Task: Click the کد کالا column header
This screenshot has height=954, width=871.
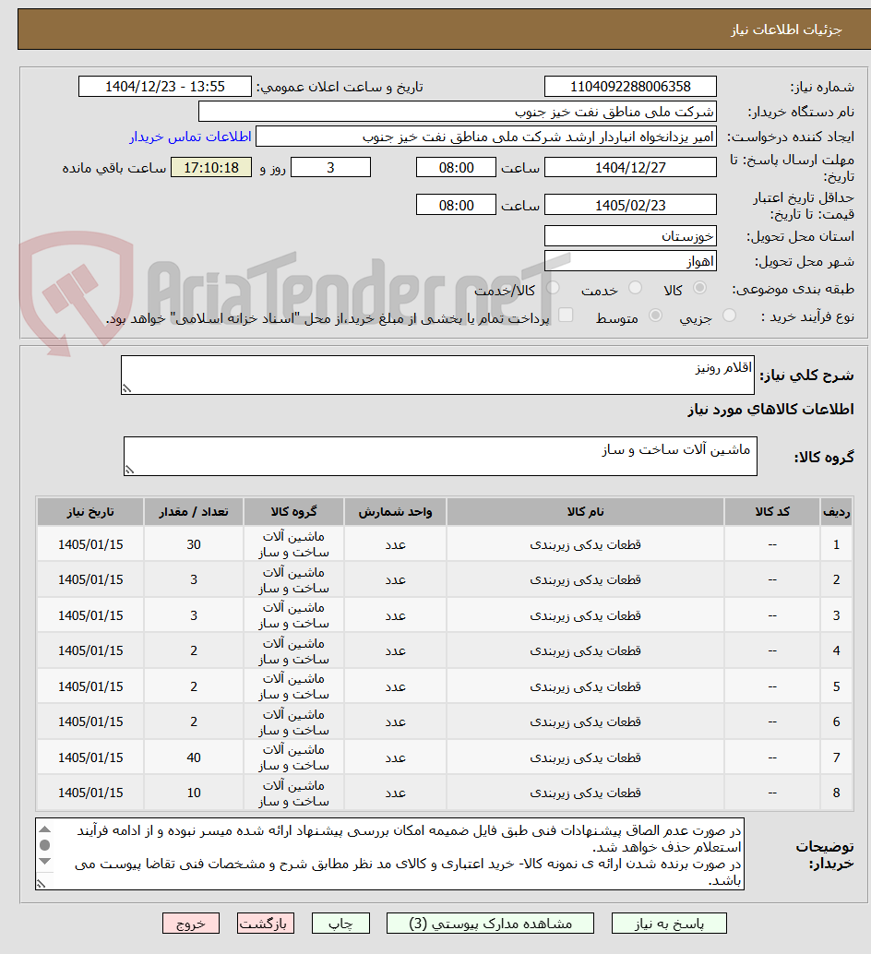Action: 772,512
